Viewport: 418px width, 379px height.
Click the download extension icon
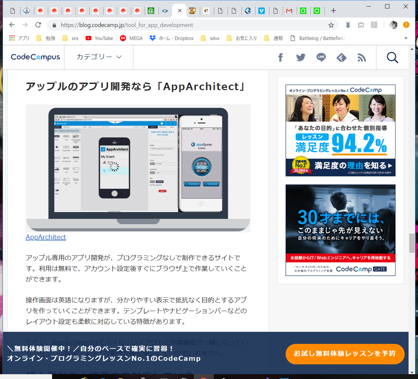(348, 25)
